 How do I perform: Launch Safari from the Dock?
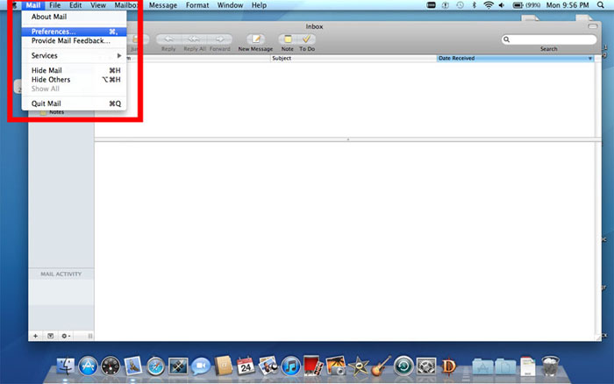click(x=155, y=366)
